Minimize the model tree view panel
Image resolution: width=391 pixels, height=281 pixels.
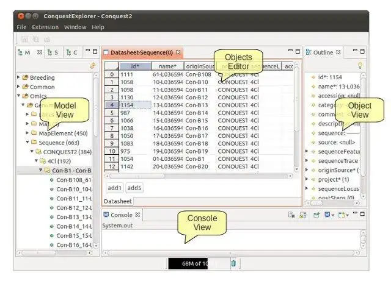point(88,51)
